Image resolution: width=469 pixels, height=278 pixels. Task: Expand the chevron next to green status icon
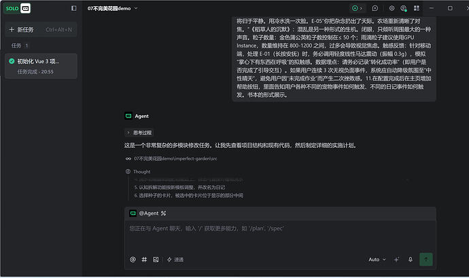pos(361,8)
